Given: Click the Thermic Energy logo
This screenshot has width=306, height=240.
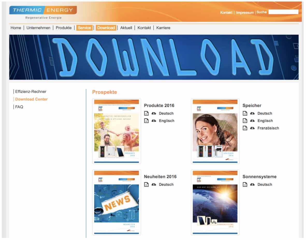Looking at the screenshot, I should (43, 10).
